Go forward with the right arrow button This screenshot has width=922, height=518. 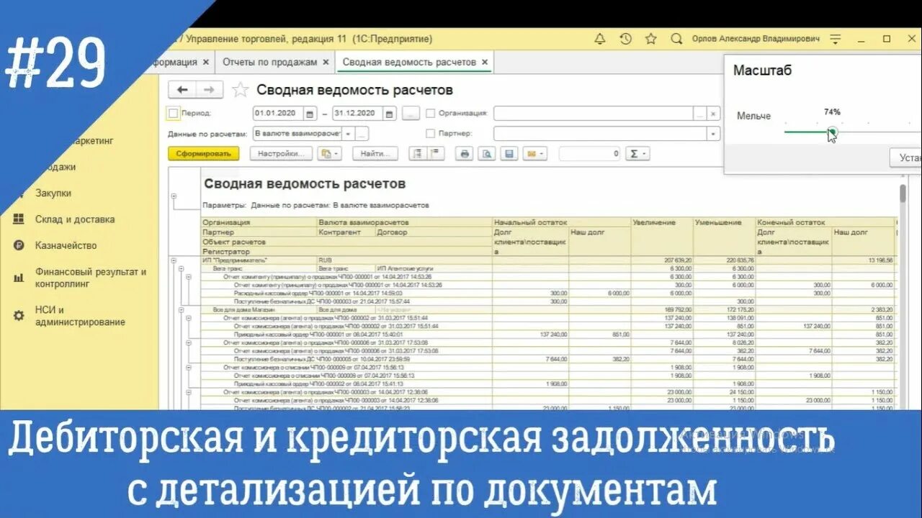click(x=210, y=90)
